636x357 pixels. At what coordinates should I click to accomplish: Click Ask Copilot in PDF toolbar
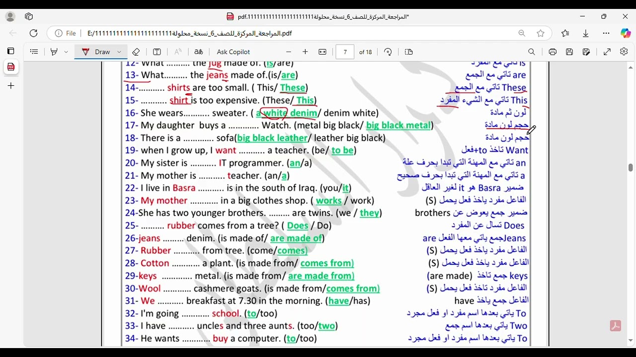point(233,52)
